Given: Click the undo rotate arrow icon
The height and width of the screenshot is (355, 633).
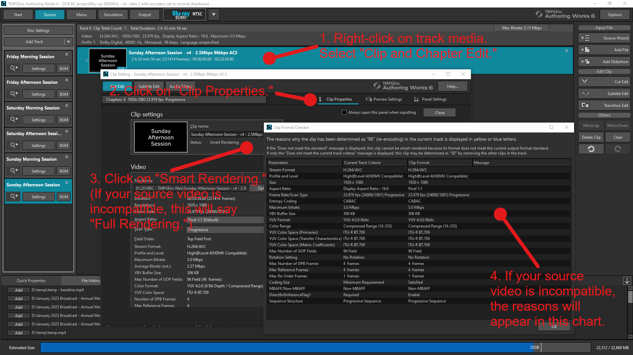Looking at the screenshot, I should pyautogui.click(x=591, y=149).
